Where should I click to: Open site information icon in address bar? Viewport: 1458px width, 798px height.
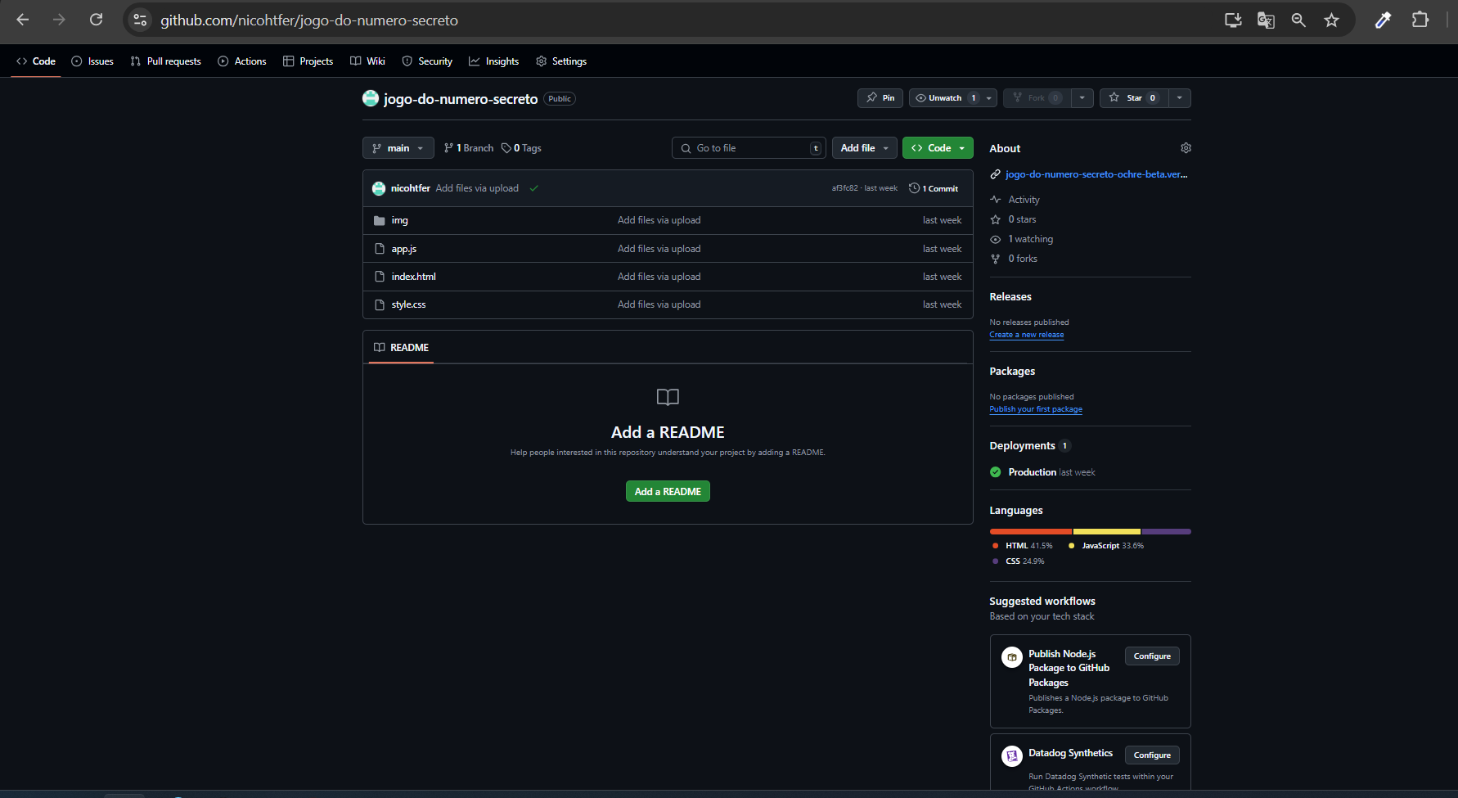pyautogui.click(x=140, y=20)
